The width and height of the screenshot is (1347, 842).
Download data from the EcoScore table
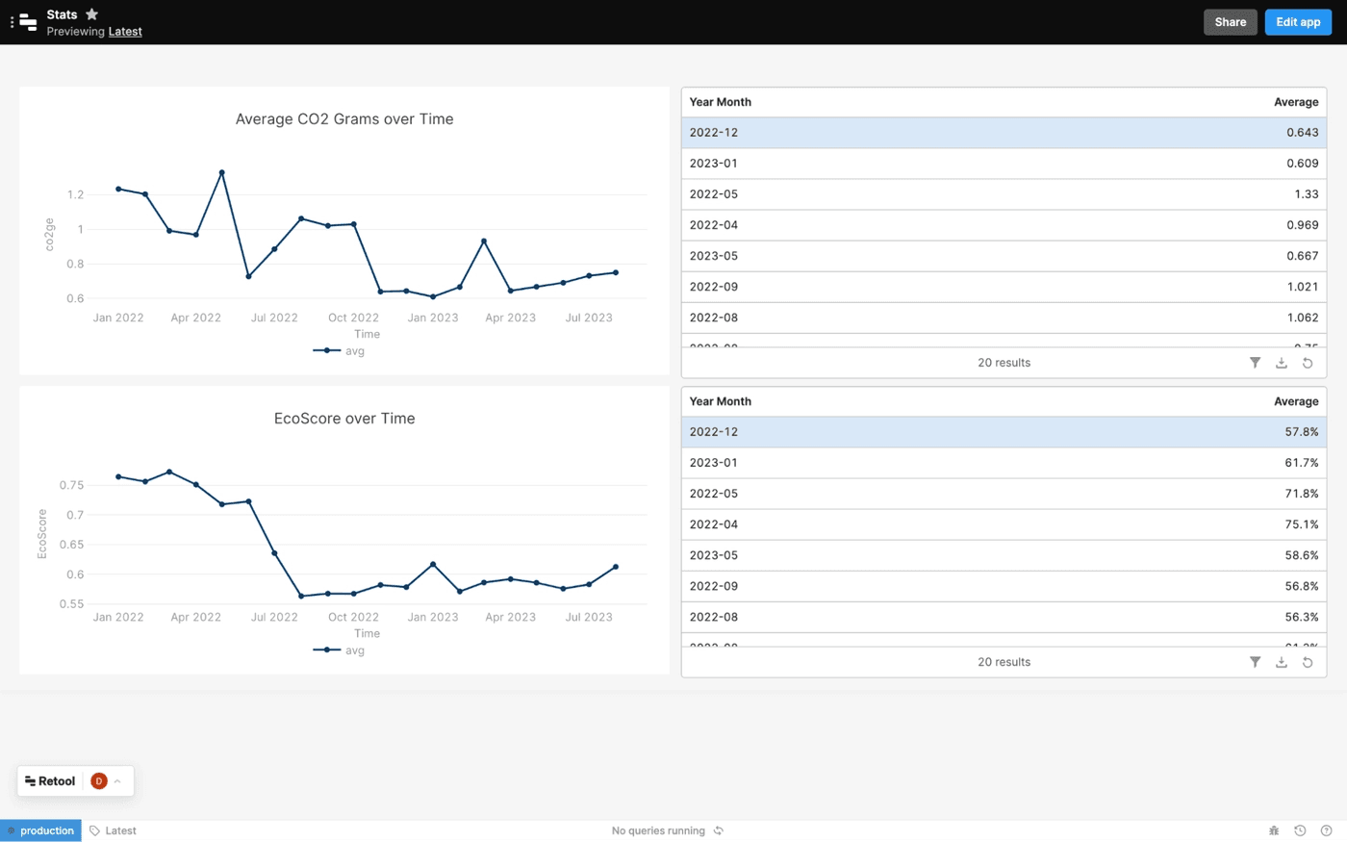click(1282, 662)
